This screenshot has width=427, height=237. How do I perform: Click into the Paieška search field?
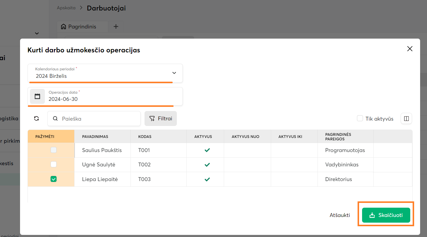pyautogui.click(x=99, y=118)
